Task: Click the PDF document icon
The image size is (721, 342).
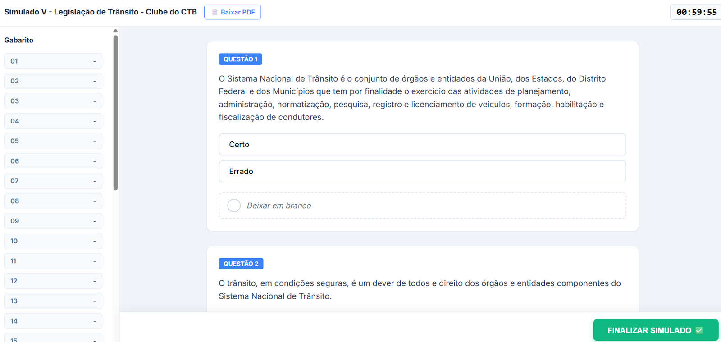Action: 215,12
